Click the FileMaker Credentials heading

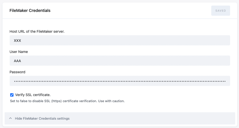pos(30,11)
